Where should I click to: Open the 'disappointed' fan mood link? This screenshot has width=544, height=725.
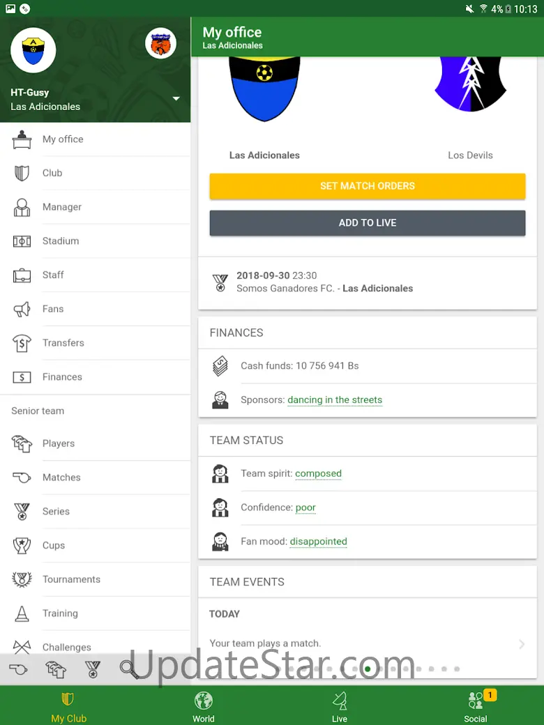coord(318,542)
